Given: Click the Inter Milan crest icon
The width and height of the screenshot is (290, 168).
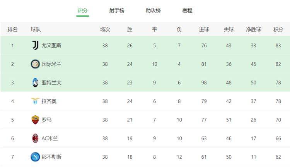Looking at the screenshot, I should click(35, 64).
